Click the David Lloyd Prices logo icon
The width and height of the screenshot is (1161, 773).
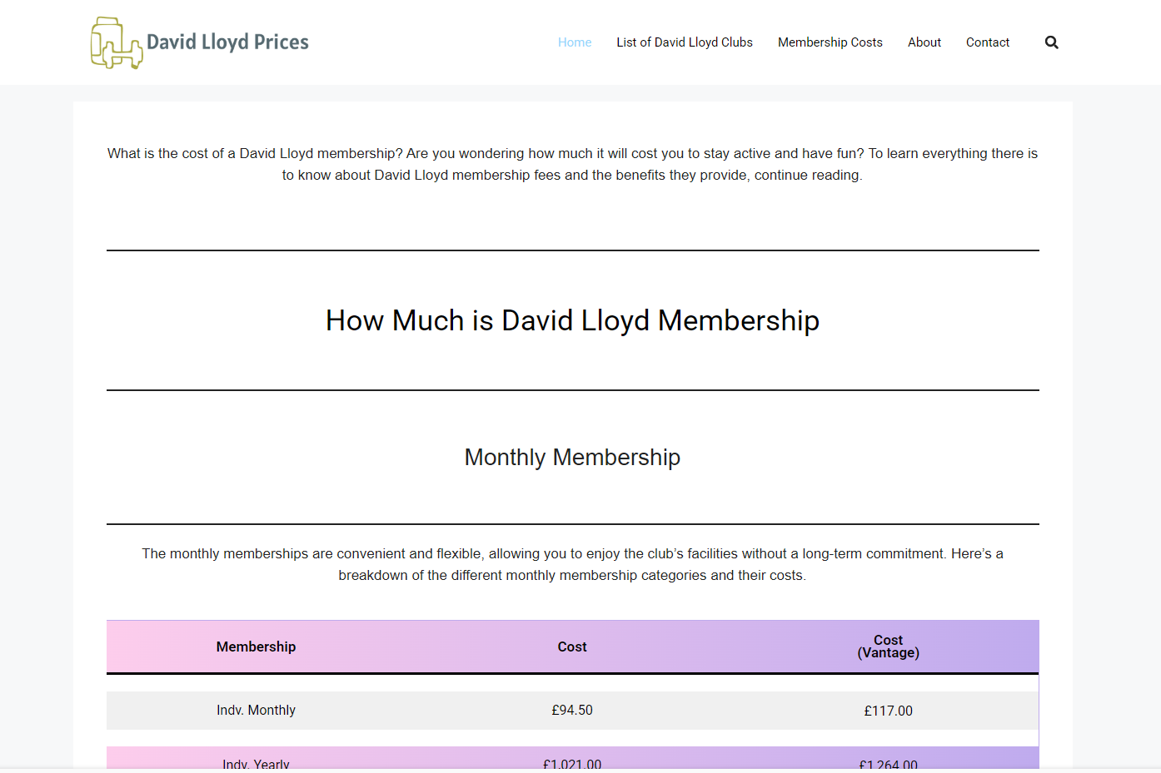[116, 42]
